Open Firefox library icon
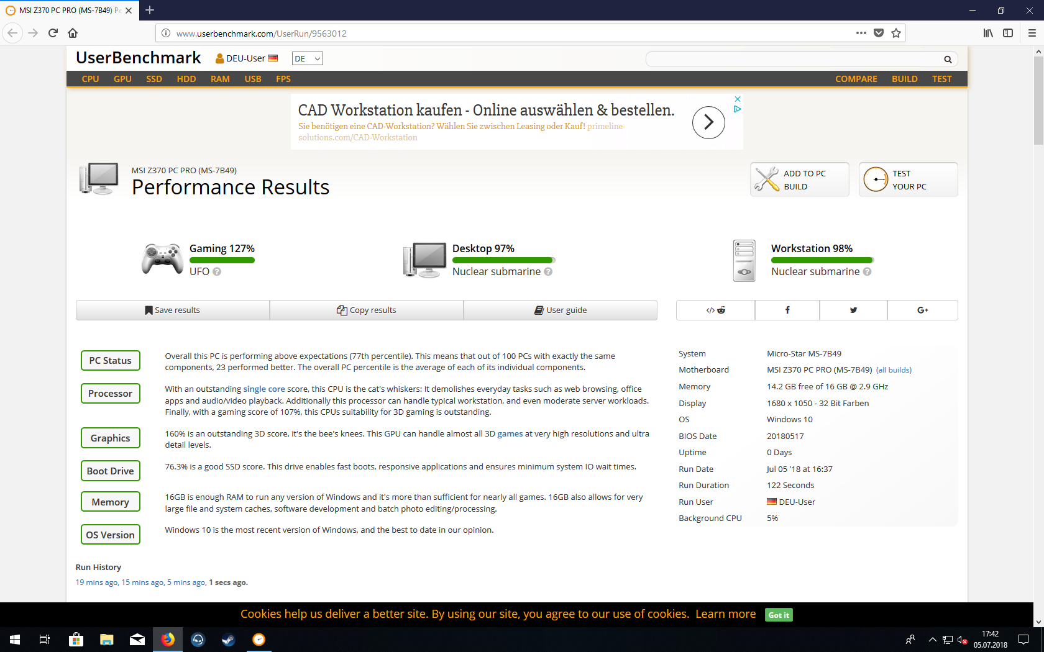Image resolution: width=1044 pixels, height=652 pixels. point(988,33)
